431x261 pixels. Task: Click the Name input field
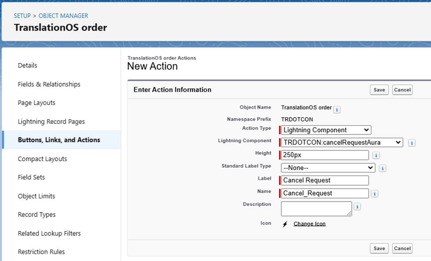(x=325, y=193)
